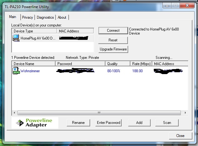This screenshot has height=146, width=198.
Task: Click the Reset button
Action: [113, 40]
